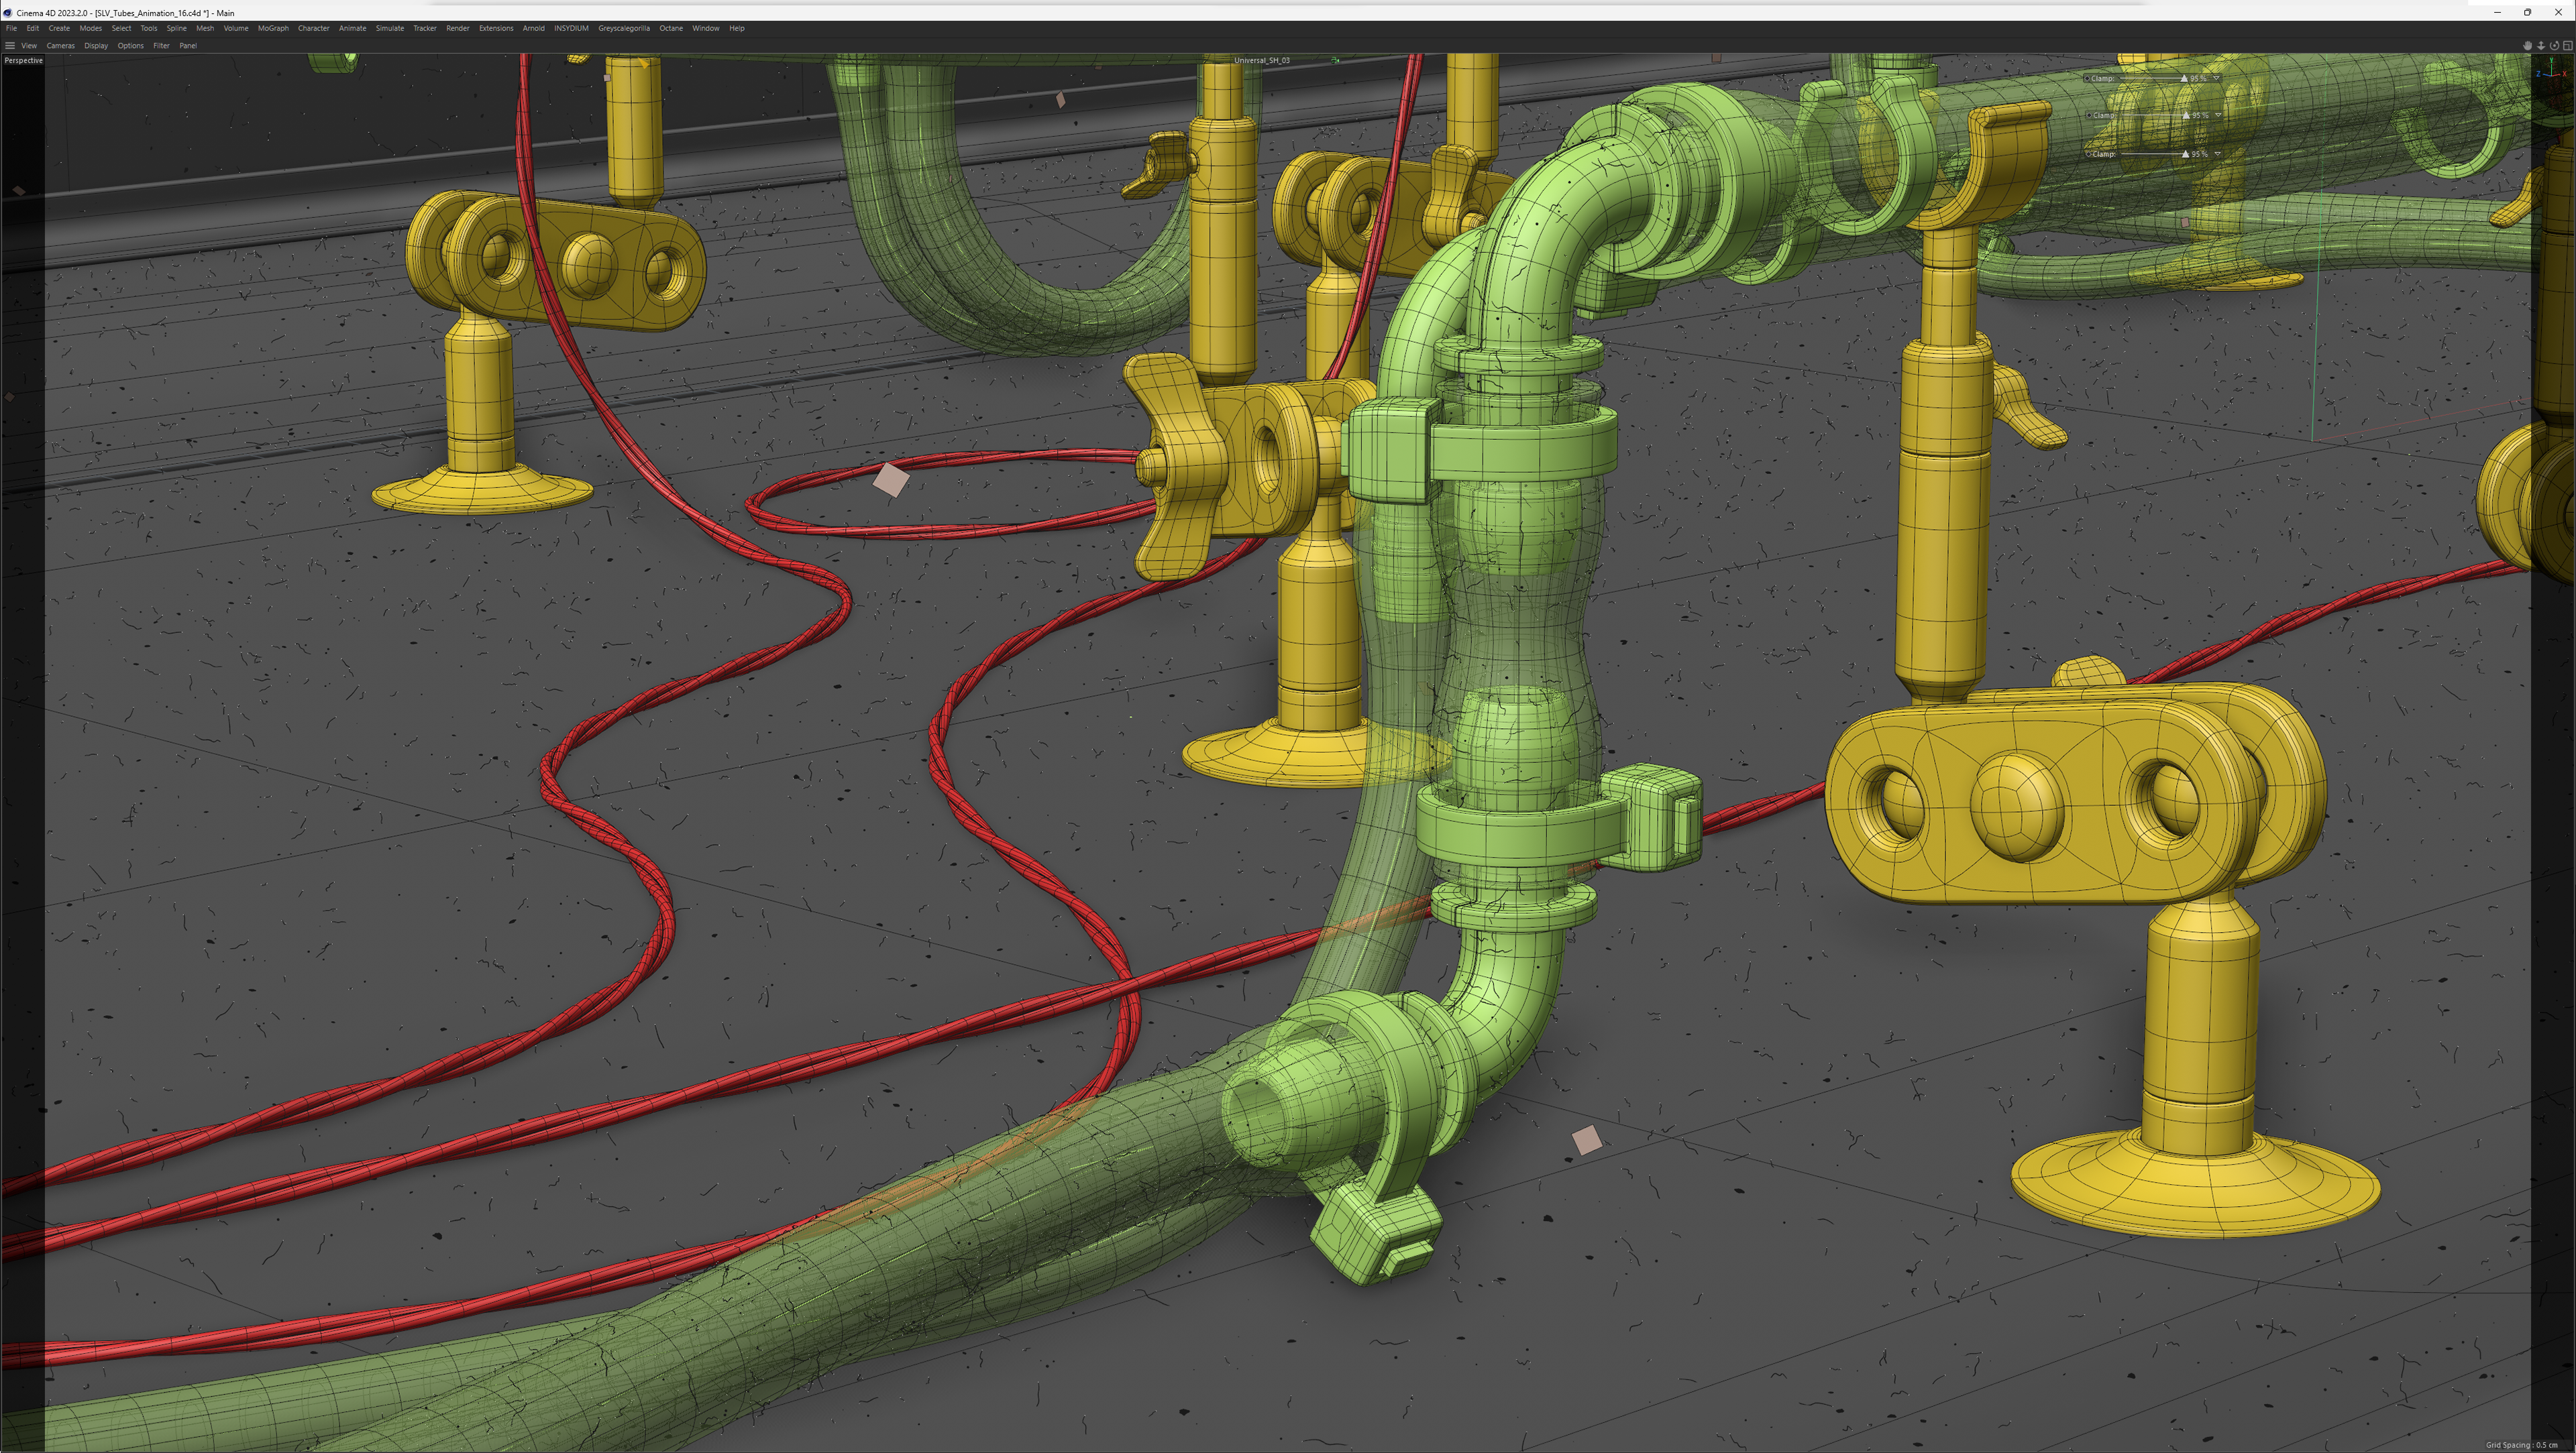The image size is (2576, 1453).
Task: Click the viewport orbit rotate icon
Action: point(2554,46)
